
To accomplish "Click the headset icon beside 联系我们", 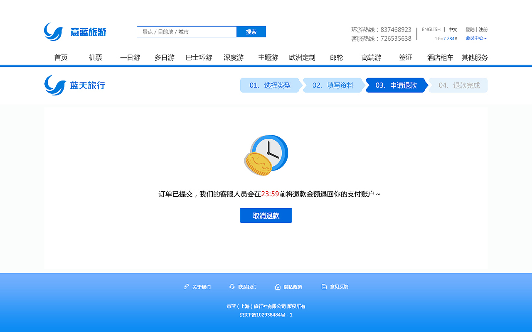I will [232, 286].
